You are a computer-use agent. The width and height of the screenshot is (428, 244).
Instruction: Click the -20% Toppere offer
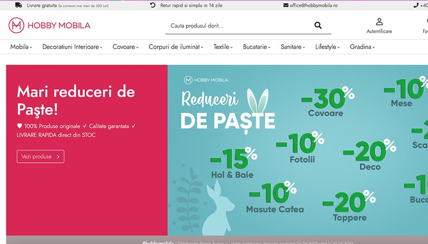pos(350,206)
